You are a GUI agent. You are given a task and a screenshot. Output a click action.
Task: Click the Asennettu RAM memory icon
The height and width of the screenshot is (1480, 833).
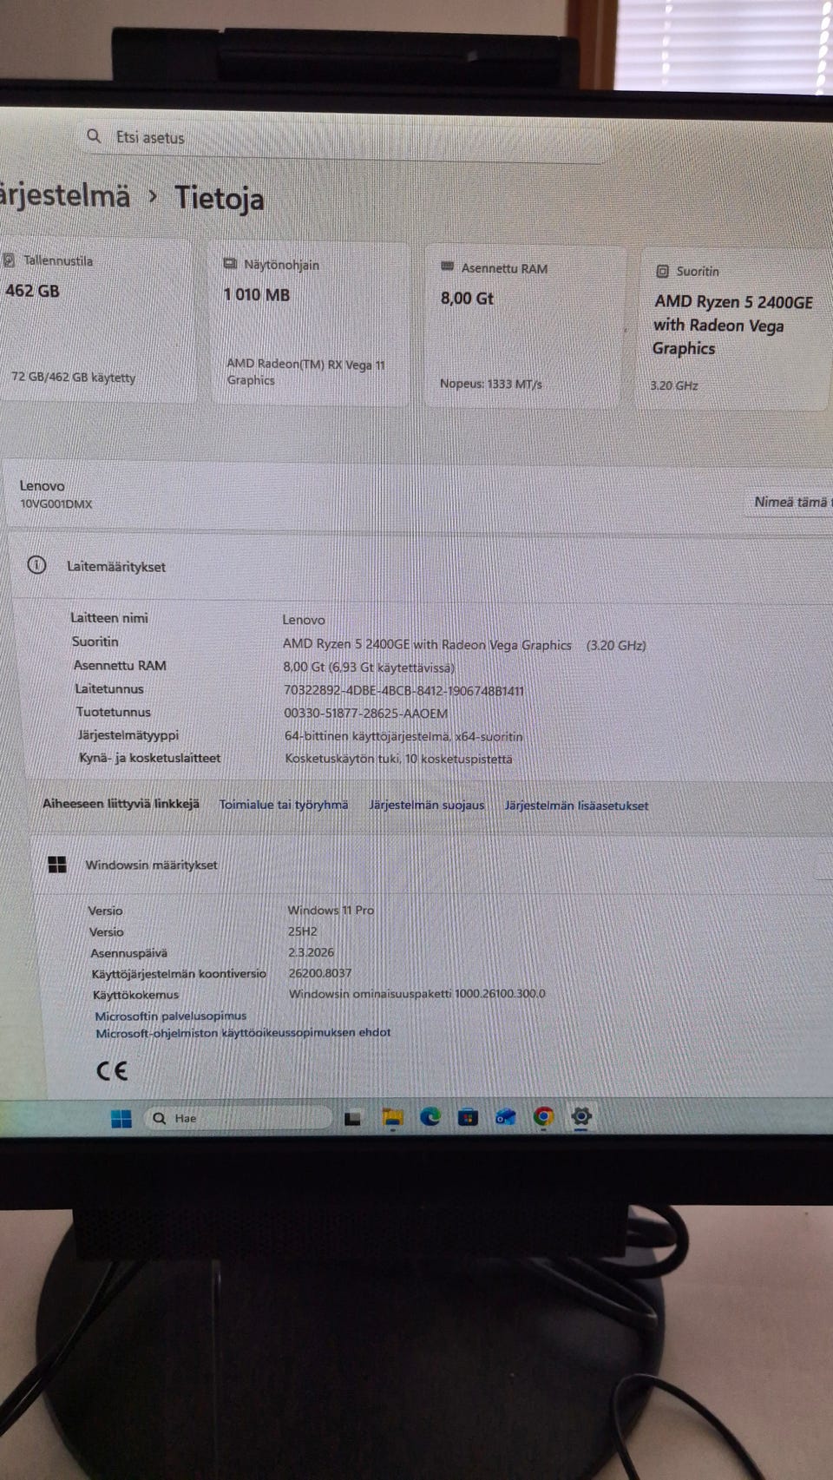click(x=448, y=267)
